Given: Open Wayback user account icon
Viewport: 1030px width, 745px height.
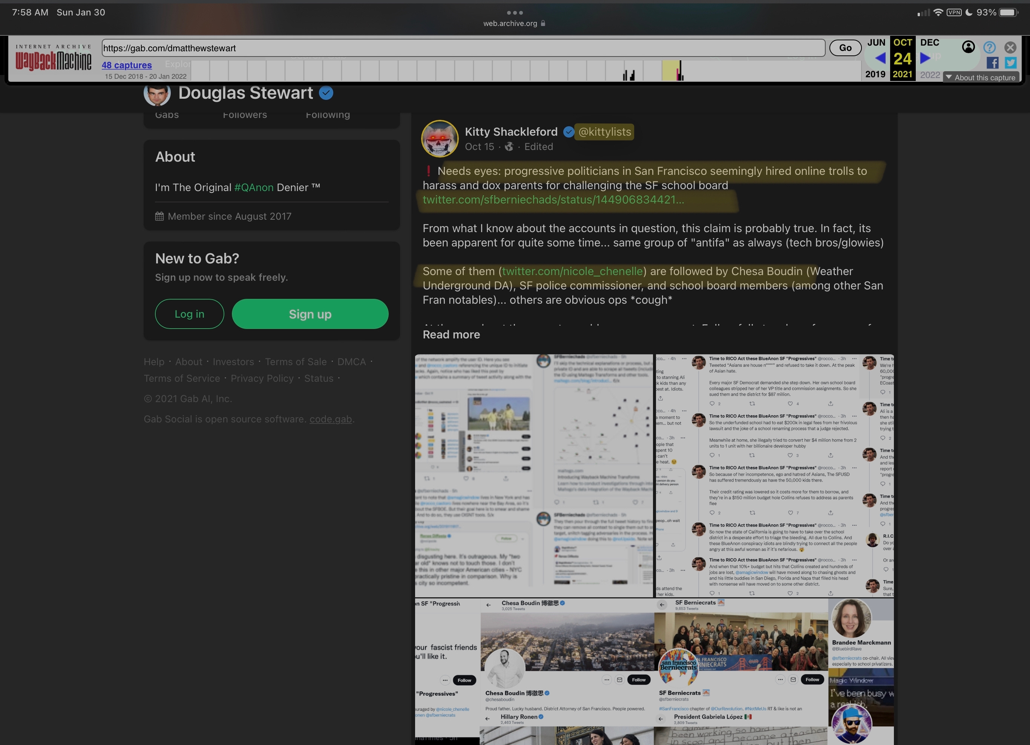Looking at the screenshot, I should coord(968,47).
